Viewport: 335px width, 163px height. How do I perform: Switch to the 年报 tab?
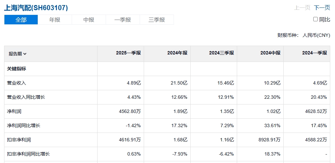55,20
